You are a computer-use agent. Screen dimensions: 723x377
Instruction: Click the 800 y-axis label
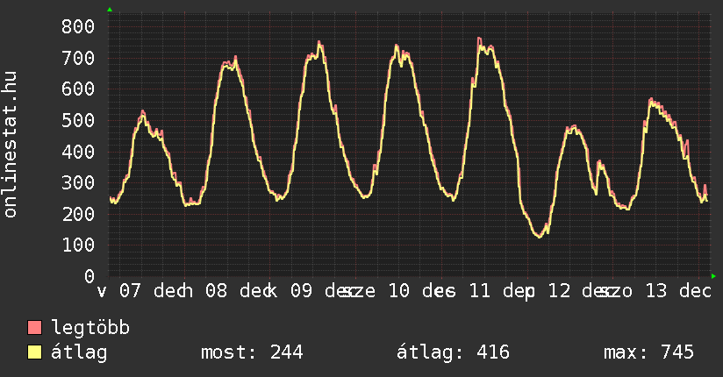pyautogui.click(x=77, y=27)
